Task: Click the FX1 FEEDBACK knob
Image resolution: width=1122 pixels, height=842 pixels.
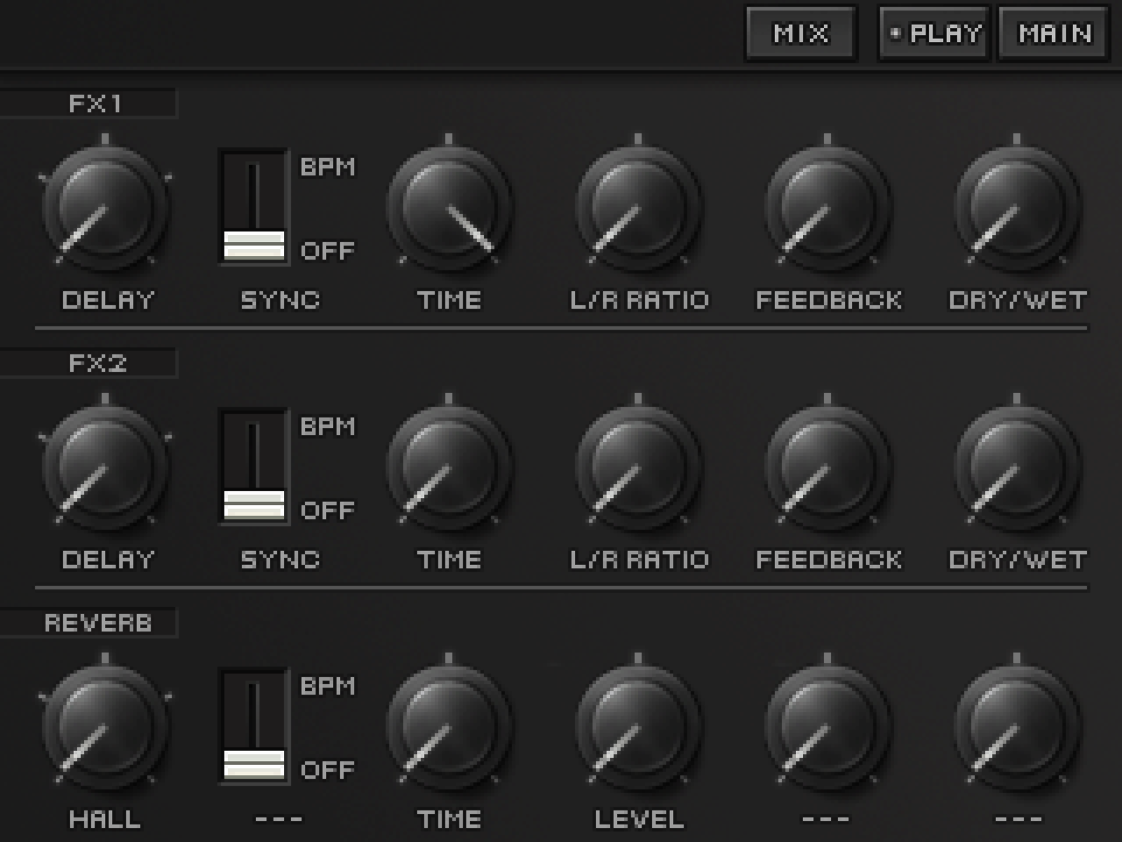Action: click(x=827, y=208)
